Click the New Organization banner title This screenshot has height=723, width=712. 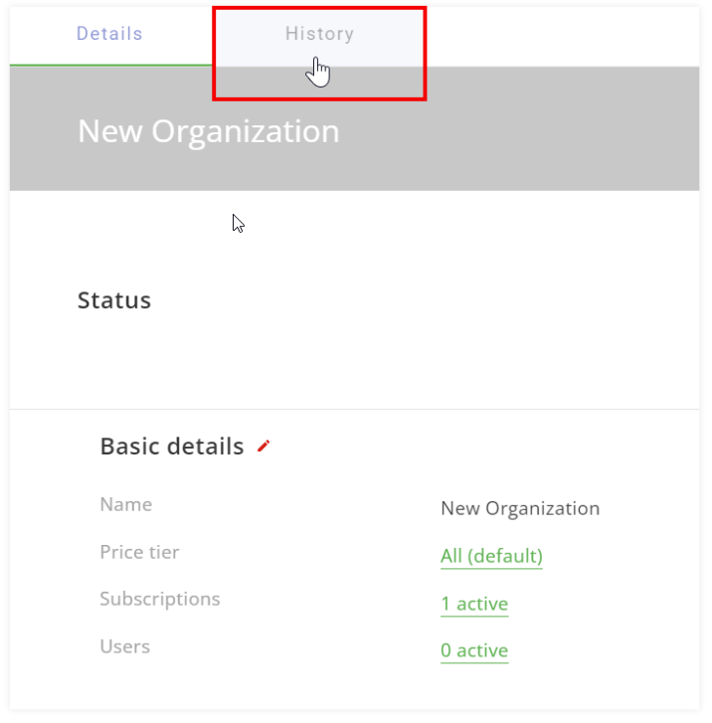[x=209, y=131]
